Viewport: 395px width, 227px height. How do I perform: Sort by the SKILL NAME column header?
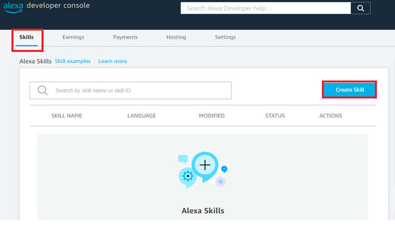point(68,116)
